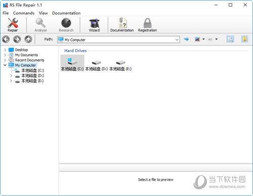Open the Documentation menu
Viewport: 253px width, 196px height.
66,13
